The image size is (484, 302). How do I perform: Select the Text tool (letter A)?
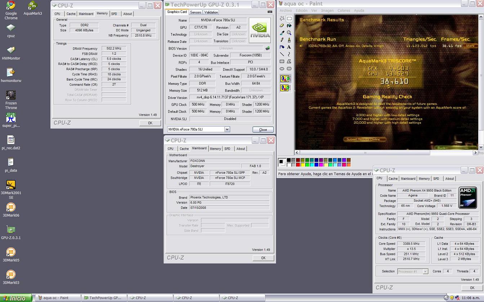pos(289,47)
